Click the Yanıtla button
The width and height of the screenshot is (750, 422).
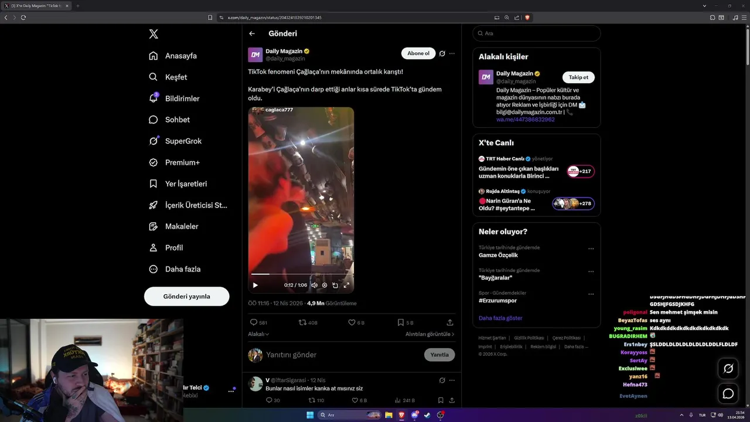pyautogui.click(x=439, y=355)
